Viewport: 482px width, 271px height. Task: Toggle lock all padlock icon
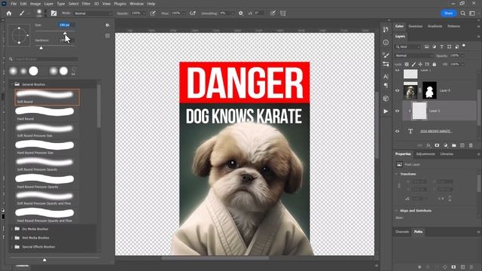click(x=435, y=64)
